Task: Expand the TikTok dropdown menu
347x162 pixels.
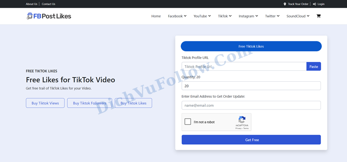Action: 225,16
